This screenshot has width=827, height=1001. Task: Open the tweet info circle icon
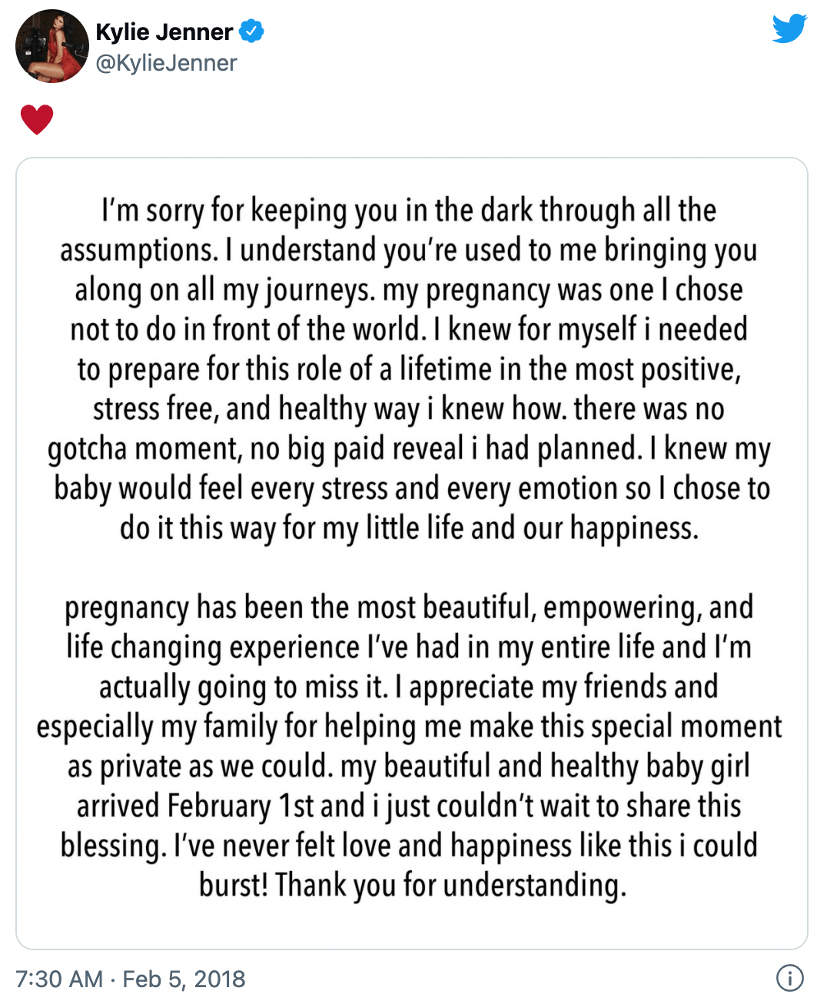coord(789,978)
